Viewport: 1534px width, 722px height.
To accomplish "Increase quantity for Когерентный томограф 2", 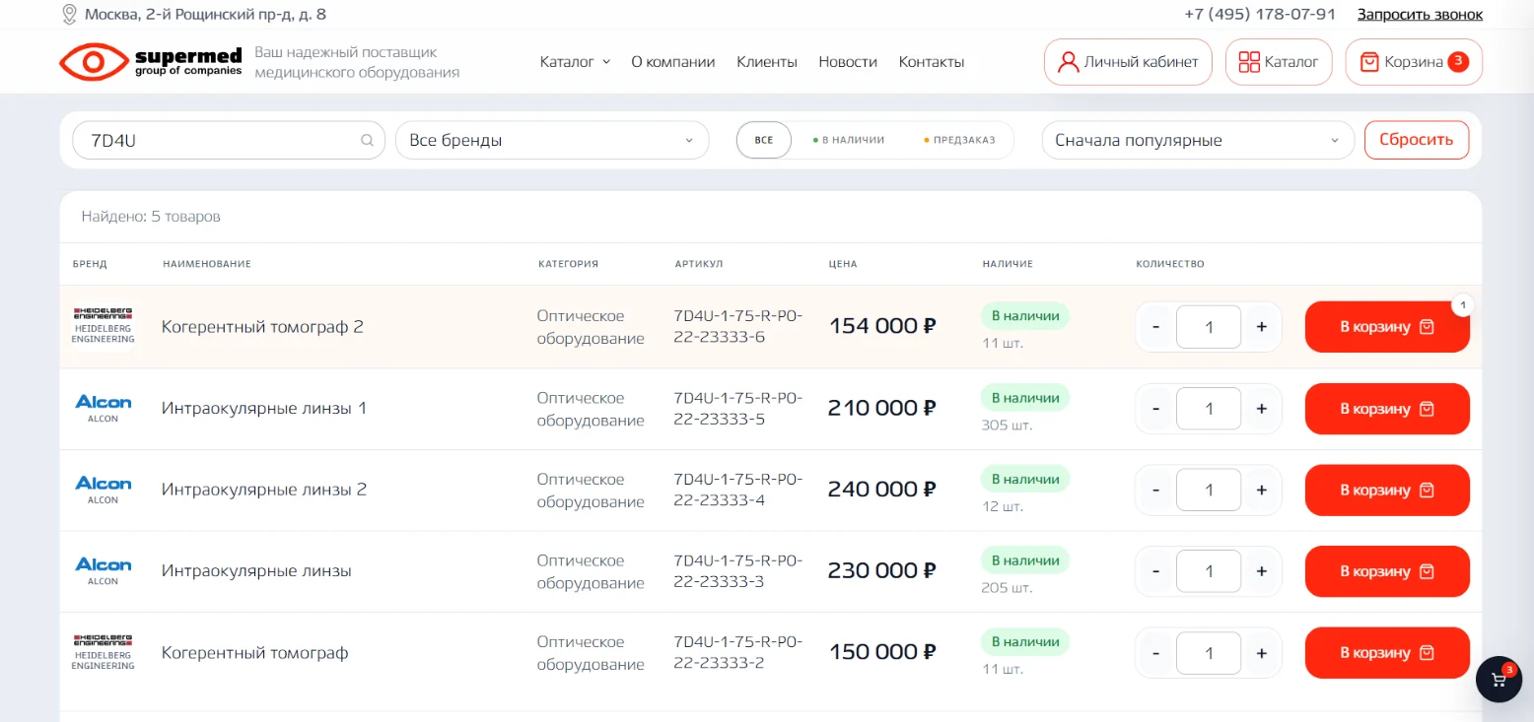I will coord(1261,327).
